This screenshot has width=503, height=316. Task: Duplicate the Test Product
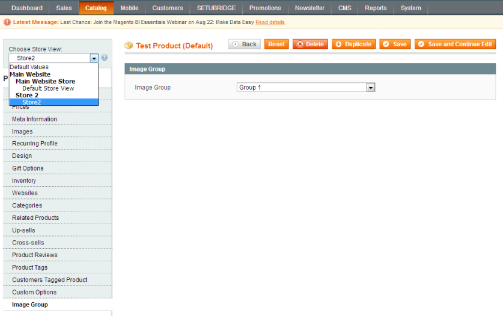(353, 44)
